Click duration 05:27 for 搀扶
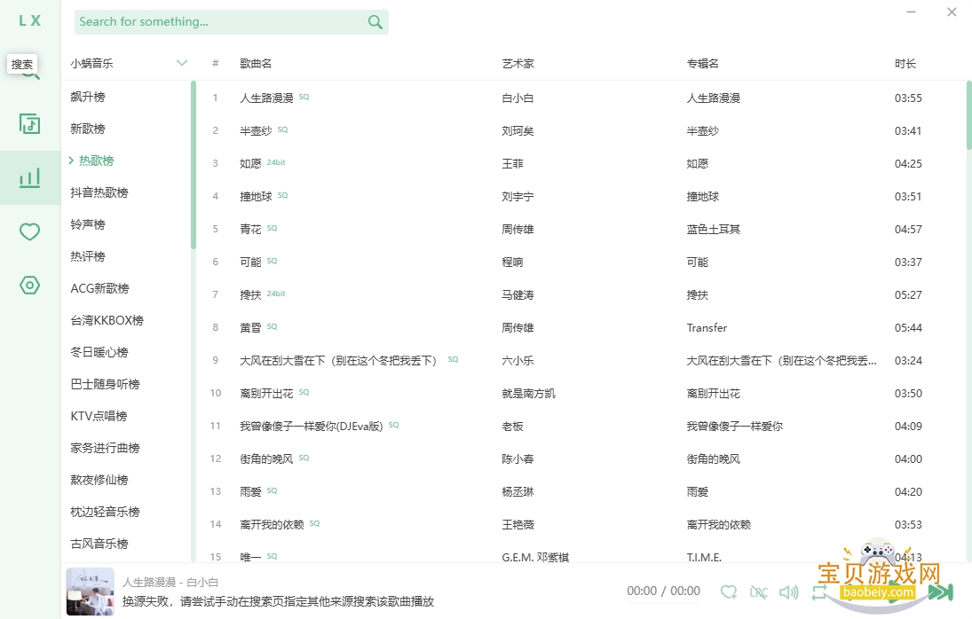This screenshot has height=619, width=972. pos(908,294)
